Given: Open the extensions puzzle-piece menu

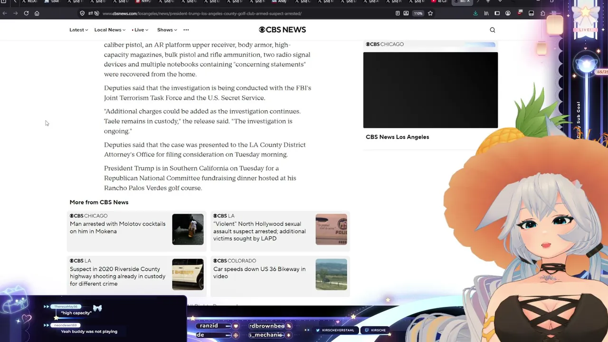Looking at the screenshot, I should point(543,13).
